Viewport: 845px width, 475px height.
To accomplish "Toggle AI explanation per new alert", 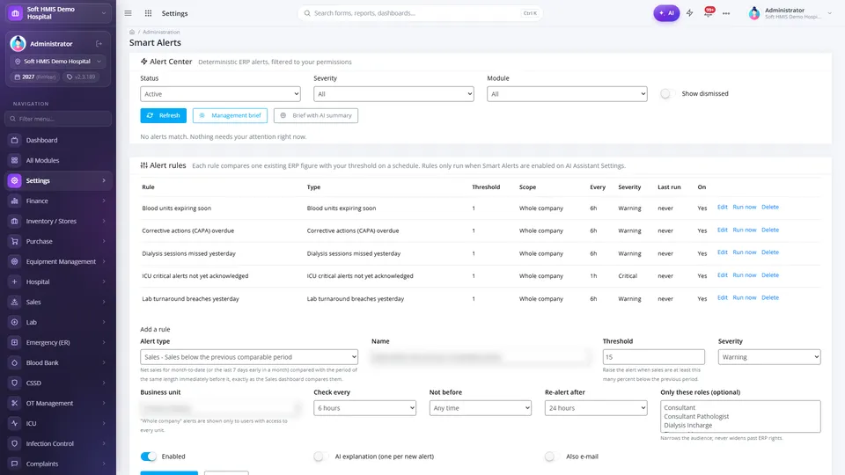I will click(321, 457).
